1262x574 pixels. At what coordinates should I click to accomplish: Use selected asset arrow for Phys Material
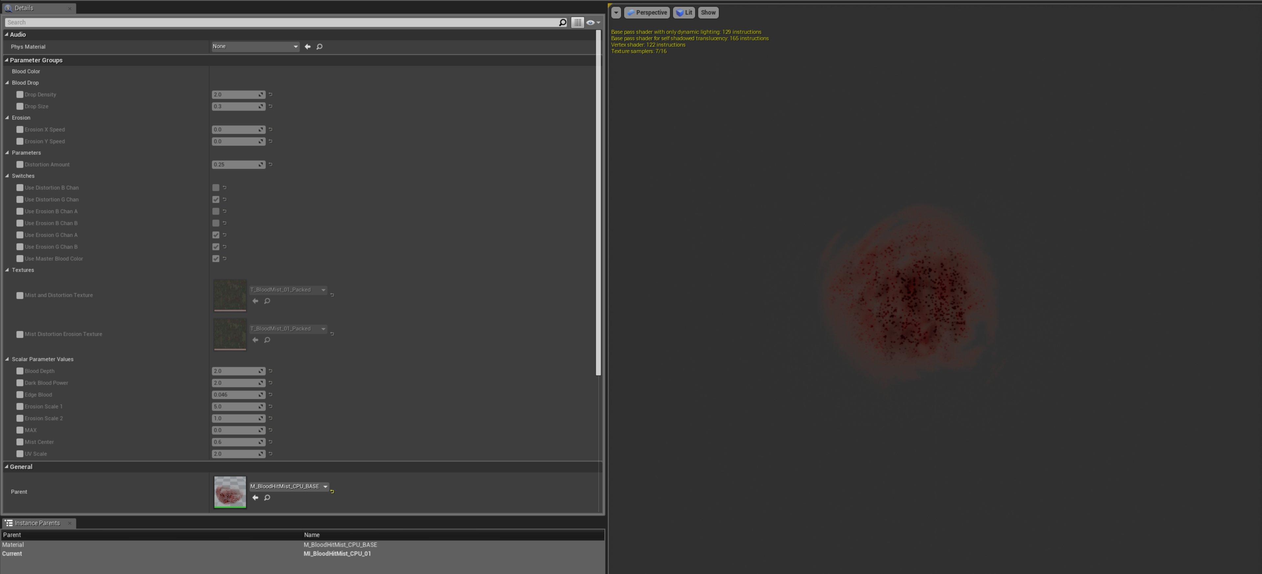point(308,46)
